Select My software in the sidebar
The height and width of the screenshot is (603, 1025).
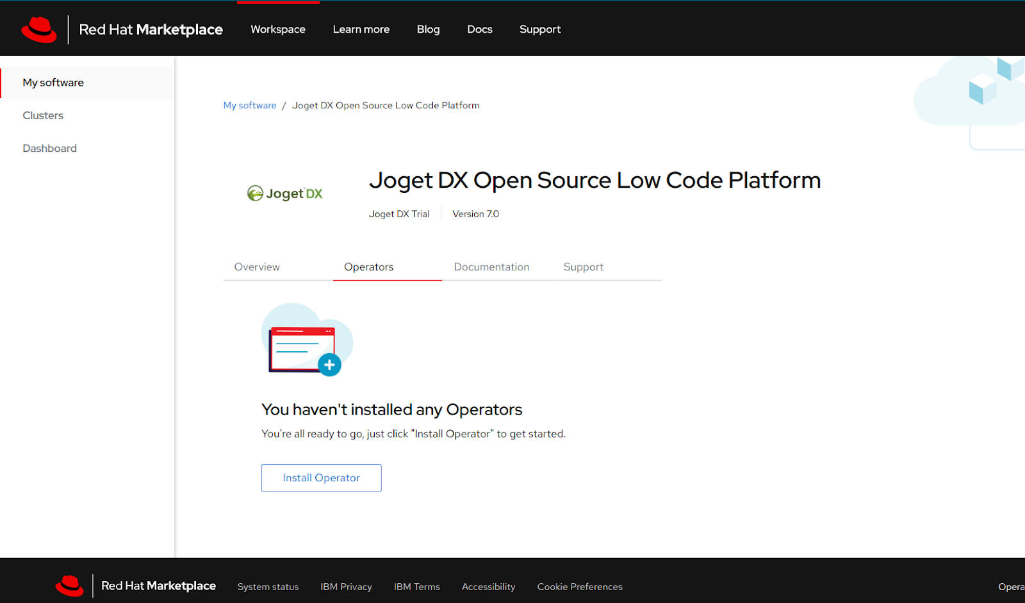click(x=87, y=83)
